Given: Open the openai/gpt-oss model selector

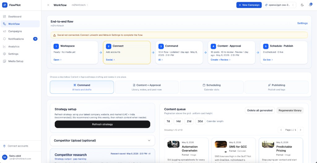Looking at the screenshot, I should point(280,5).
